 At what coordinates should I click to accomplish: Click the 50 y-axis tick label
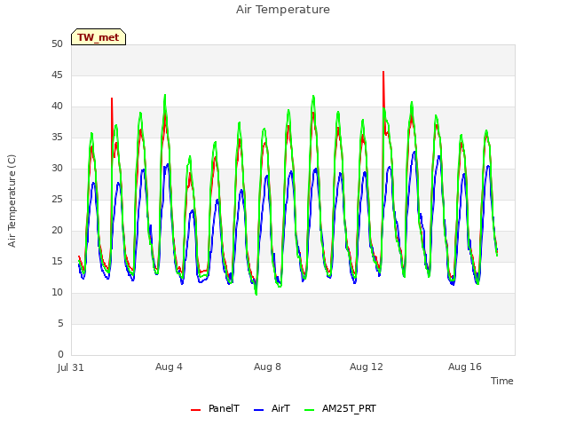tap(57, 43)
